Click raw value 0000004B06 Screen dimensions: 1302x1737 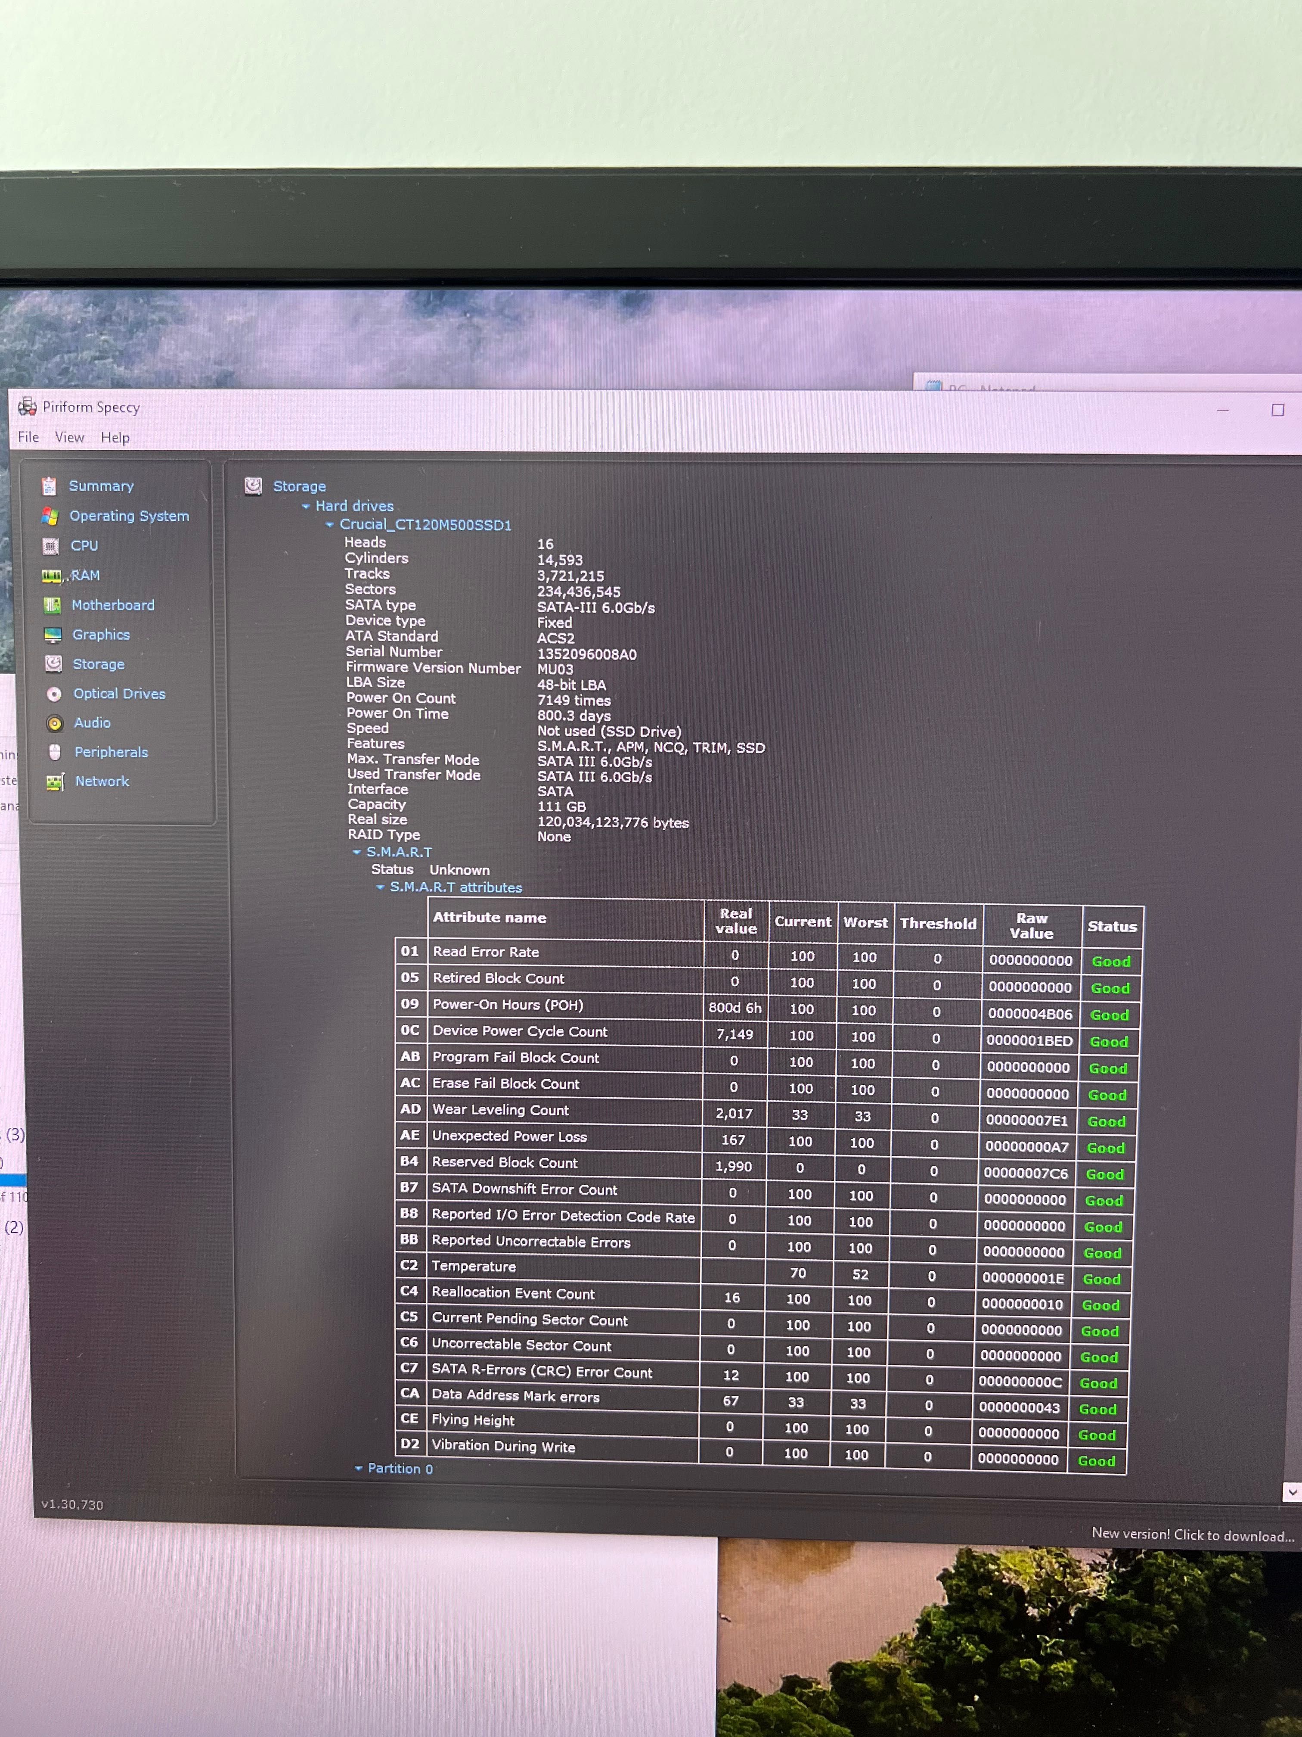(1029, 1014)
